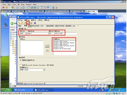Click the yellow VMware suspend icon
This screenshot has width=127, height=95.
(x=7, y=8)
